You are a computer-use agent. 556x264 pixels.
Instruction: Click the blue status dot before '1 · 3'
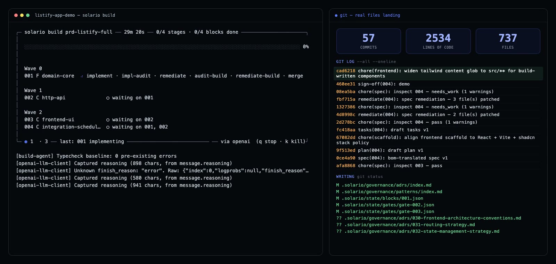pos(26,142)
